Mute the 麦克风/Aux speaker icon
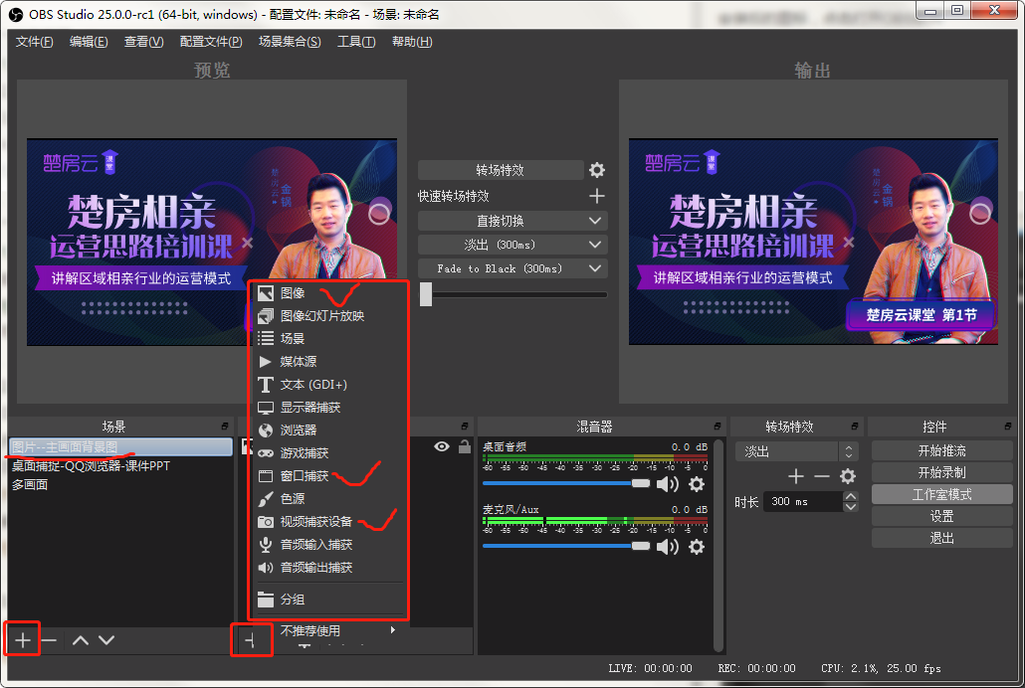 (668, 547)
